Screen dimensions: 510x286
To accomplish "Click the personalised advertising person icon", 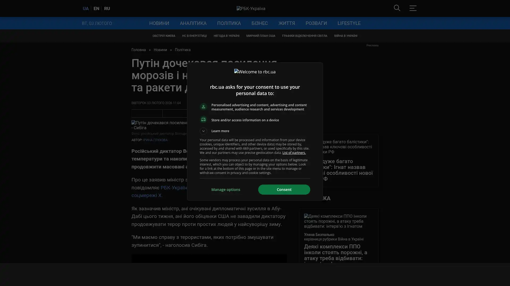I will coord(203,107).
